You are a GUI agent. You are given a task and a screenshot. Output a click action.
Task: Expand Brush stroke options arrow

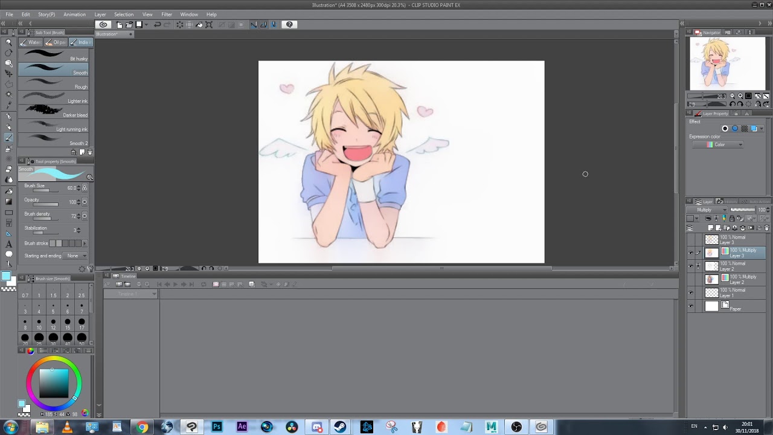click(x=84, y=243)
